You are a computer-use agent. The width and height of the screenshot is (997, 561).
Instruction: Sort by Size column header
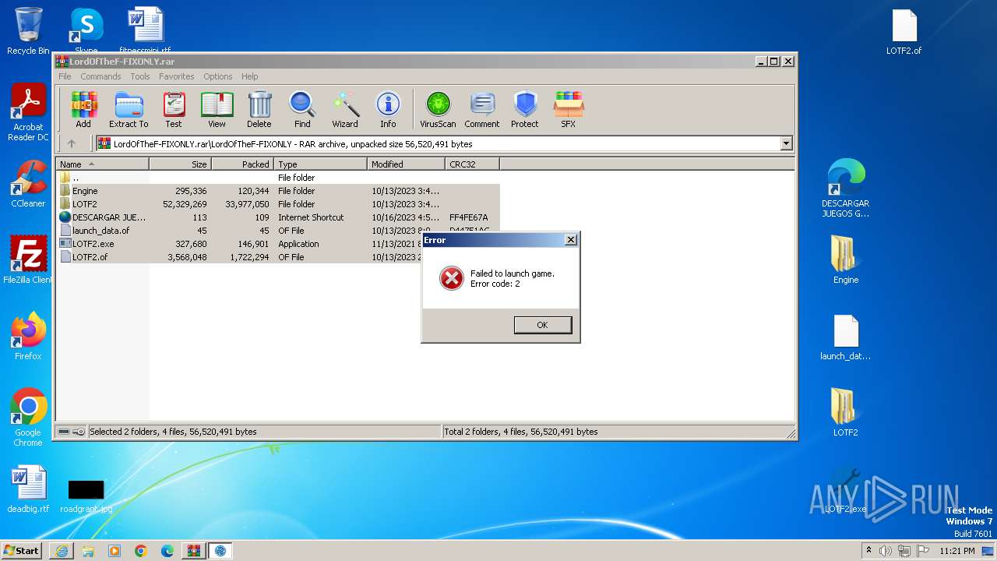tap(181, 164)
